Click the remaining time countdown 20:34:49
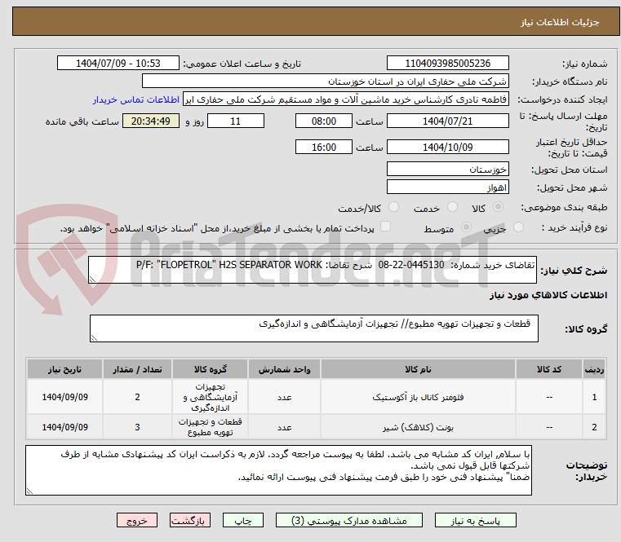Viewport: 621px width, 542px height. tap(151, 121)
